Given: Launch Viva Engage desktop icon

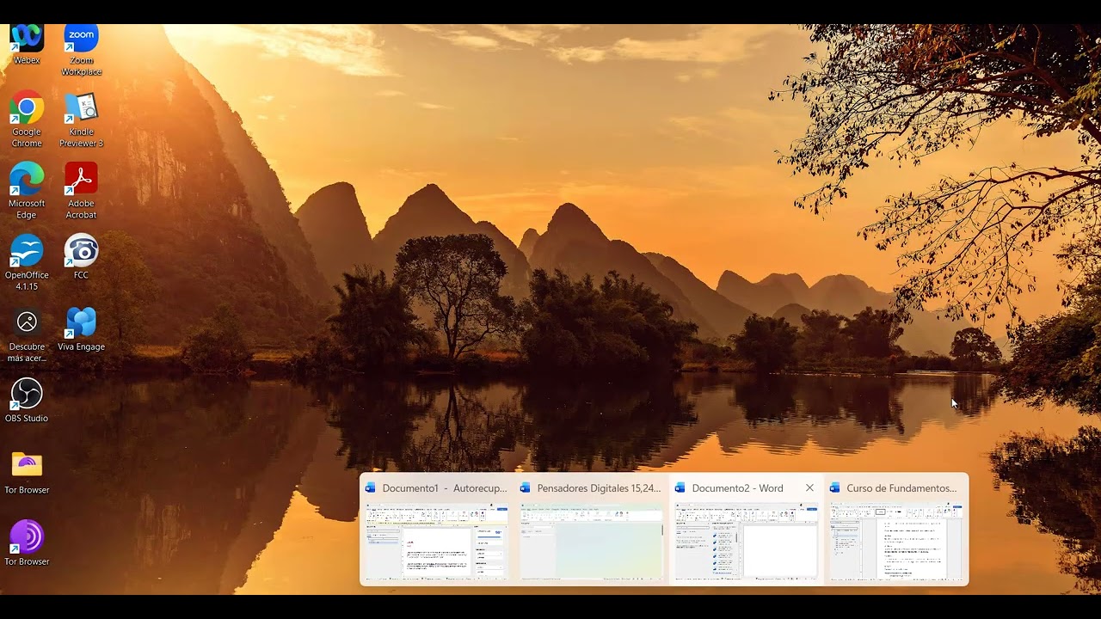Looking at the screenshot, I should [81, 328].
